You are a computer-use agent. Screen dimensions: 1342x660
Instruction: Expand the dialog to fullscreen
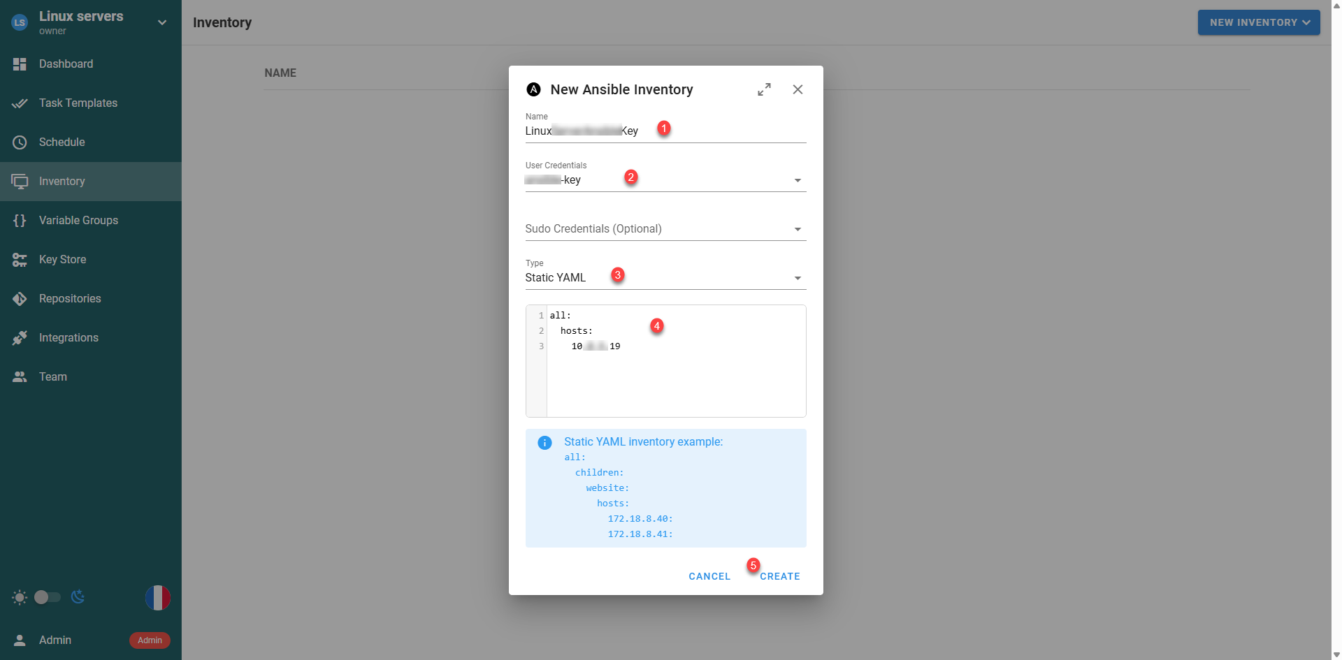pos(764,89)
